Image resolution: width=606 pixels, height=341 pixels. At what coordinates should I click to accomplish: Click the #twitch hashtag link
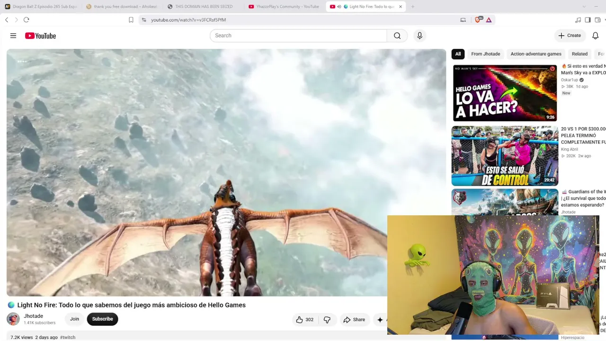point(68,337)
